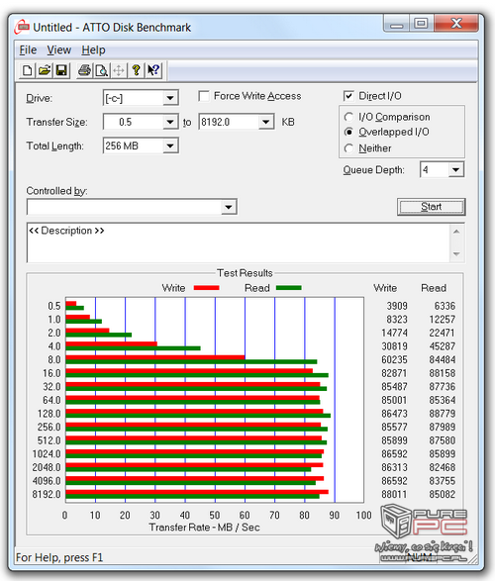Click the write value 88011

[x=394, y=494]
